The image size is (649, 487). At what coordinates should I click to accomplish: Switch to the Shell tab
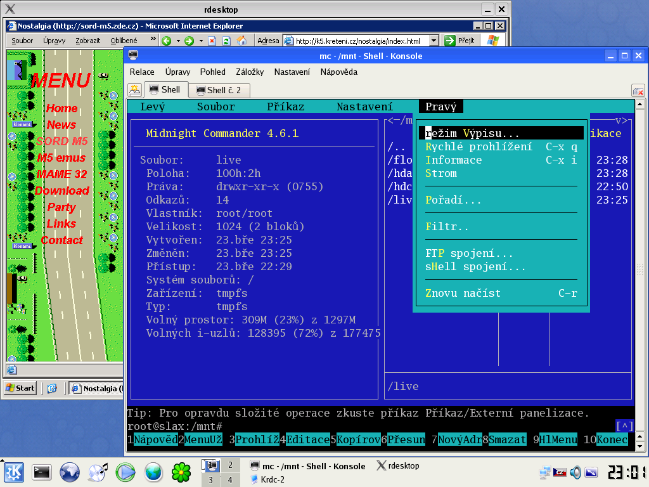(165, 90)
